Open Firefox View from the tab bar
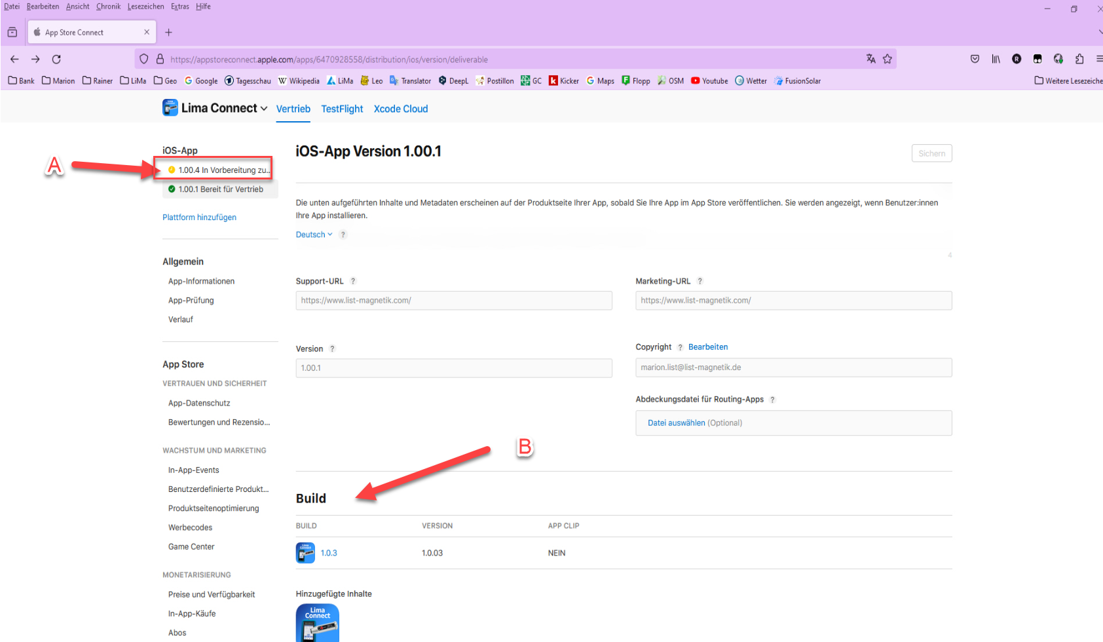1103x642 pixels. point(12,32)
